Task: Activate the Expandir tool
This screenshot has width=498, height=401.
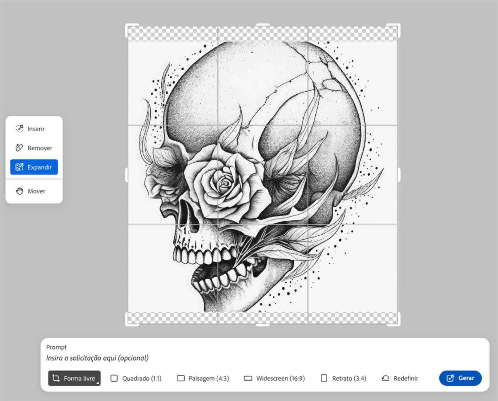Action: coord(34,167)
